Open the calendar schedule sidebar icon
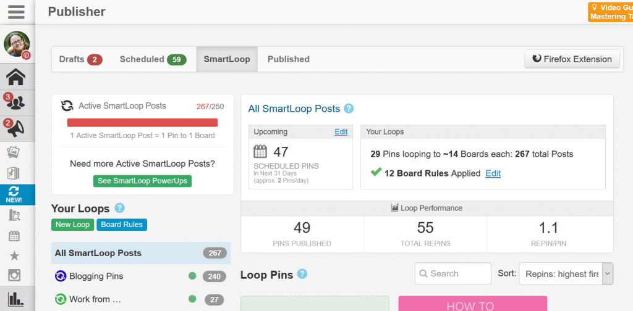The width and height of the screenshot is (633, 311). point(15,236)
